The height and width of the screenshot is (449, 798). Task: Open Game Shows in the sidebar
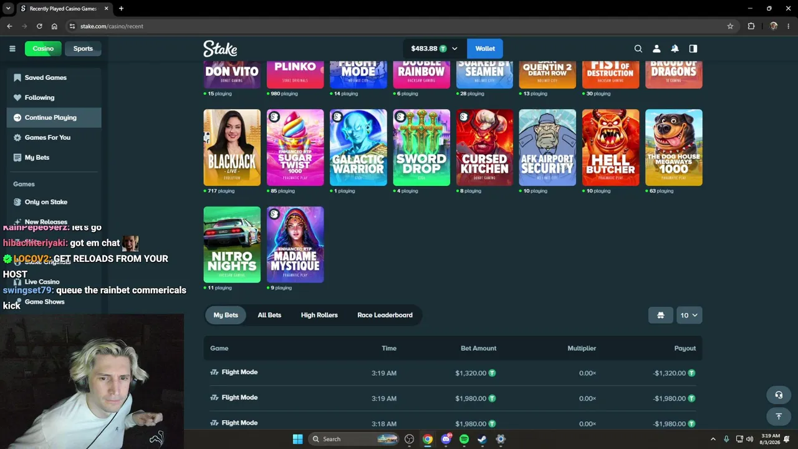(54, 302)
